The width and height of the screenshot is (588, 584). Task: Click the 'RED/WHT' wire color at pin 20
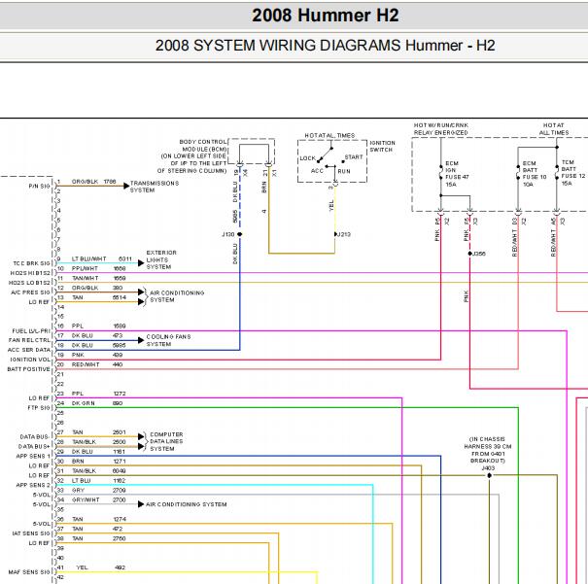coord(86,364)
